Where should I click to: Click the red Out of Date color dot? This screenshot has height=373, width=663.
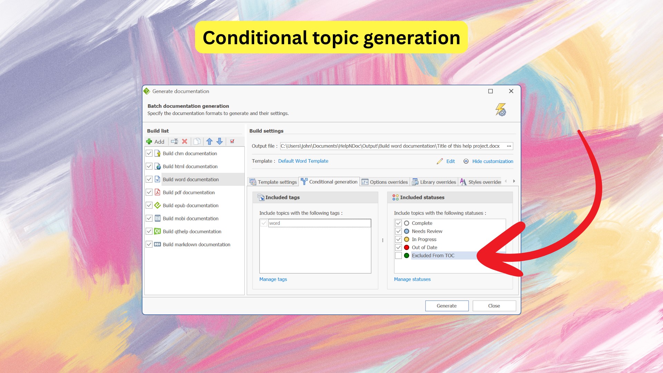click(x=407, y=248)
